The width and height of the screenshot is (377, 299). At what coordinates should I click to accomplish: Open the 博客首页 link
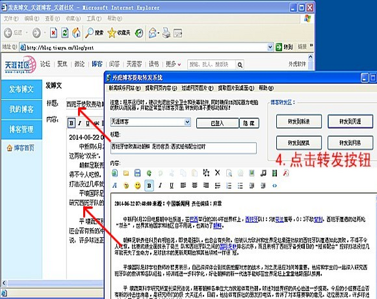pyautogui.click(x=21, y=148)
